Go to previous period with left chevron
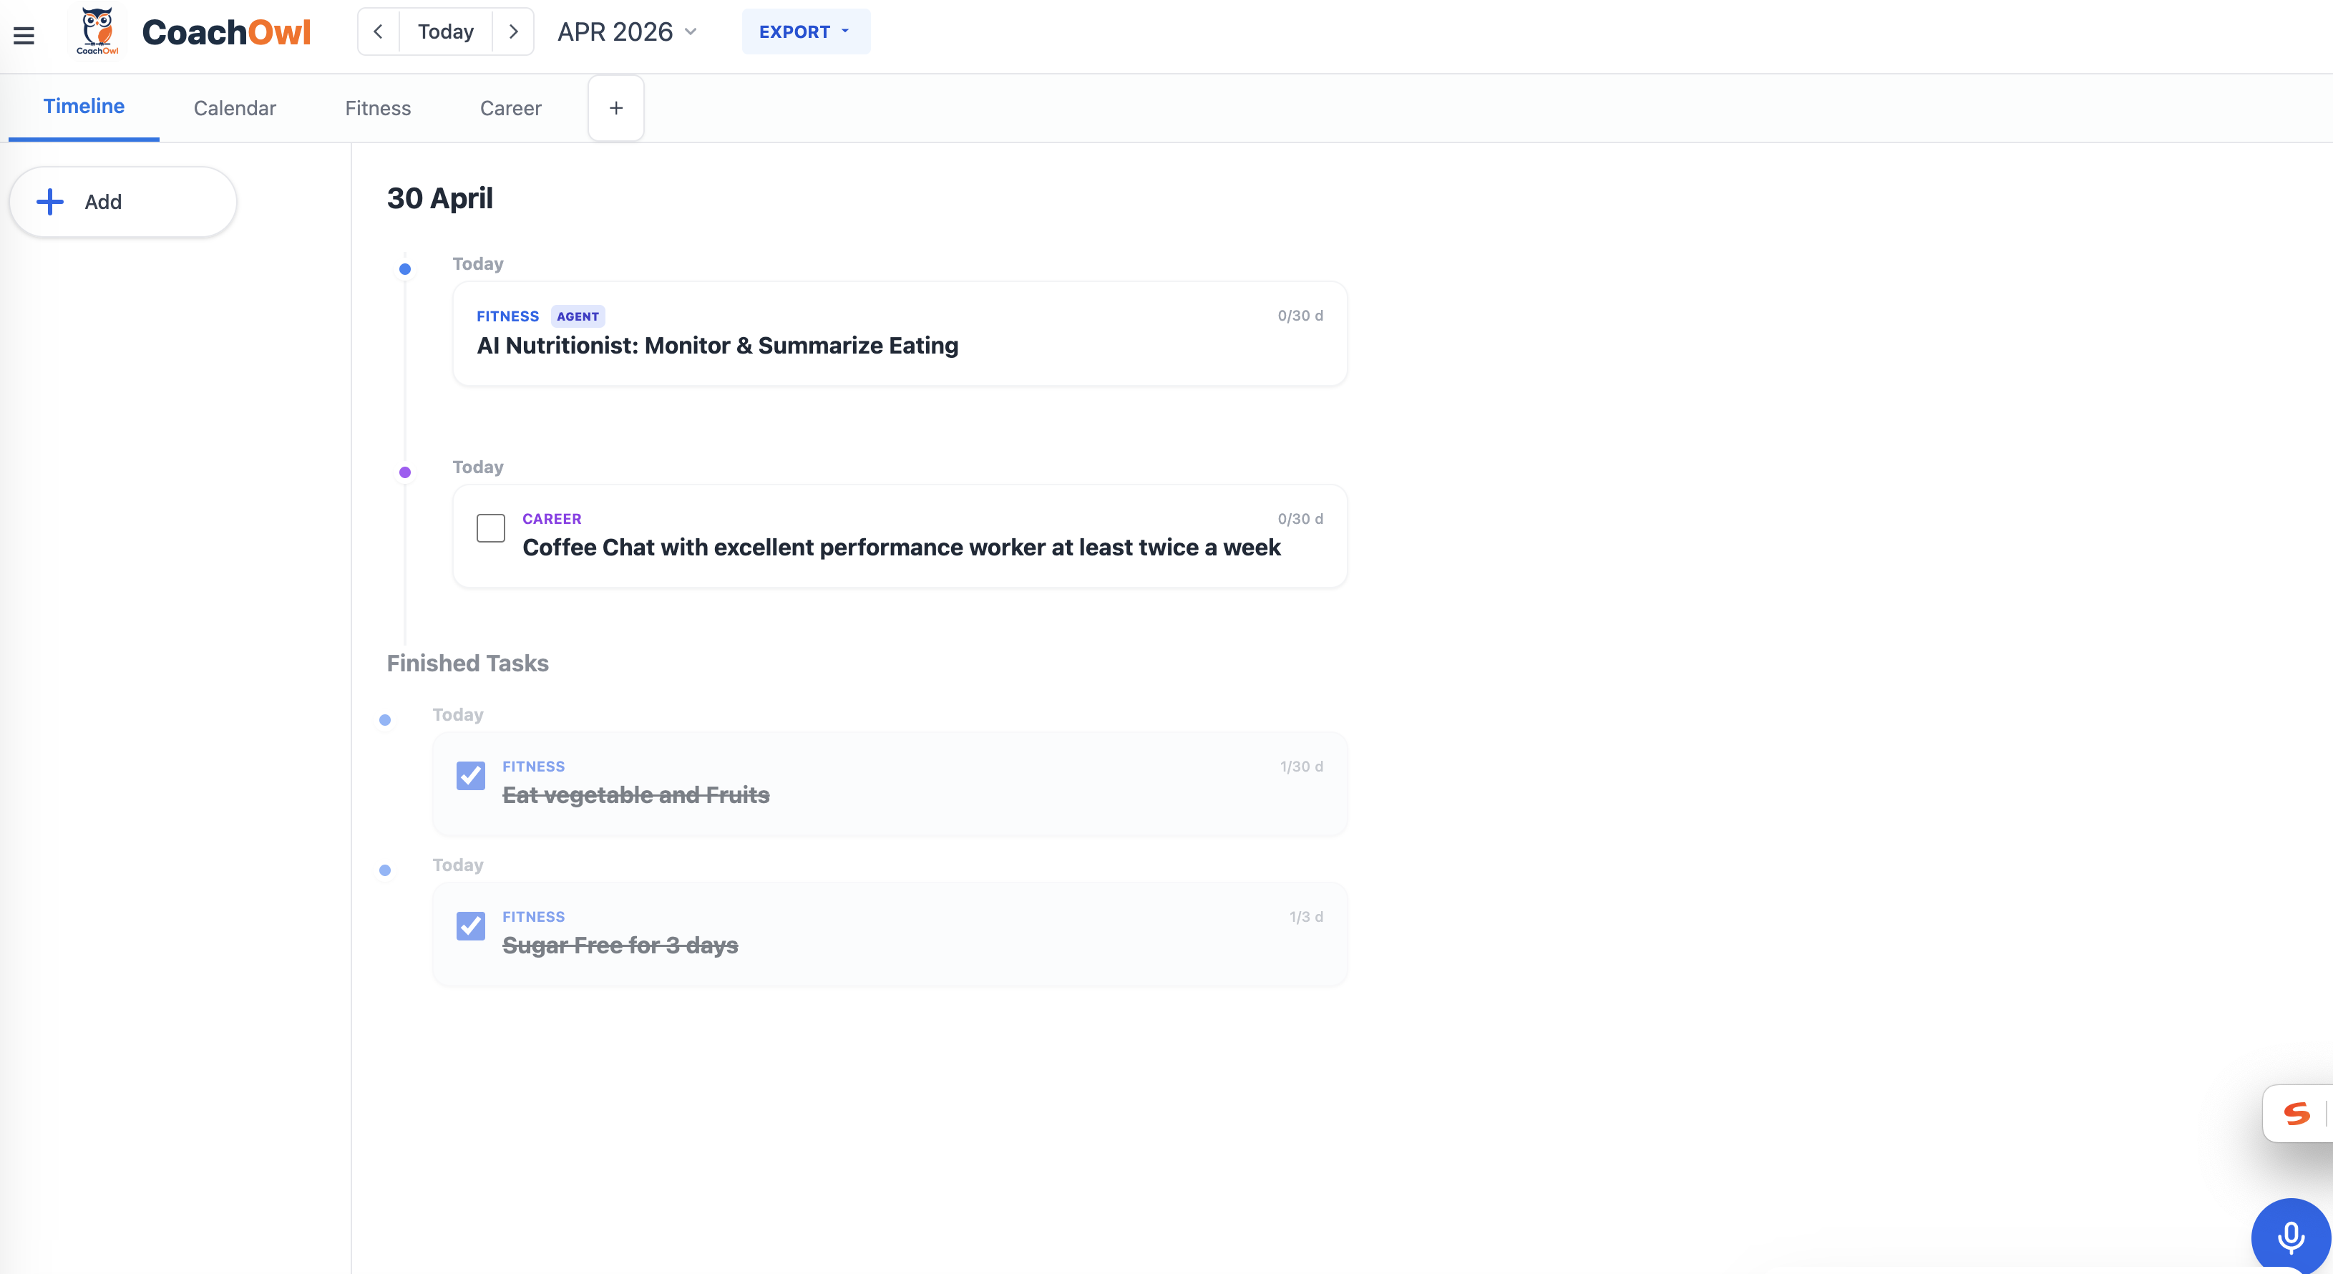Image resolution: width=2333 pixels, height=1274 pixels. 379,31
